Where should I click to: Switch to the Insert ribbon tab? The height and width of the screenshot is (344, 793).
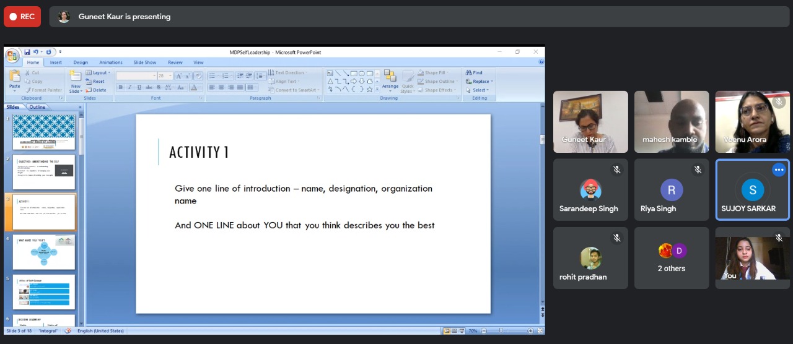coord(56,62)
